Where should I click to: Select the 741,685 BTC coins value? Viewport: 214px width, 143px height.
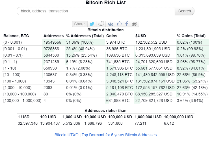pyautogui.click(x=118, y=62)
